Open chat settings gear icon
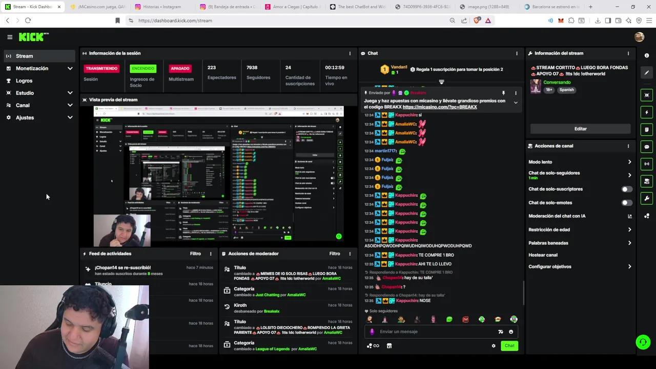 point(494,346)
